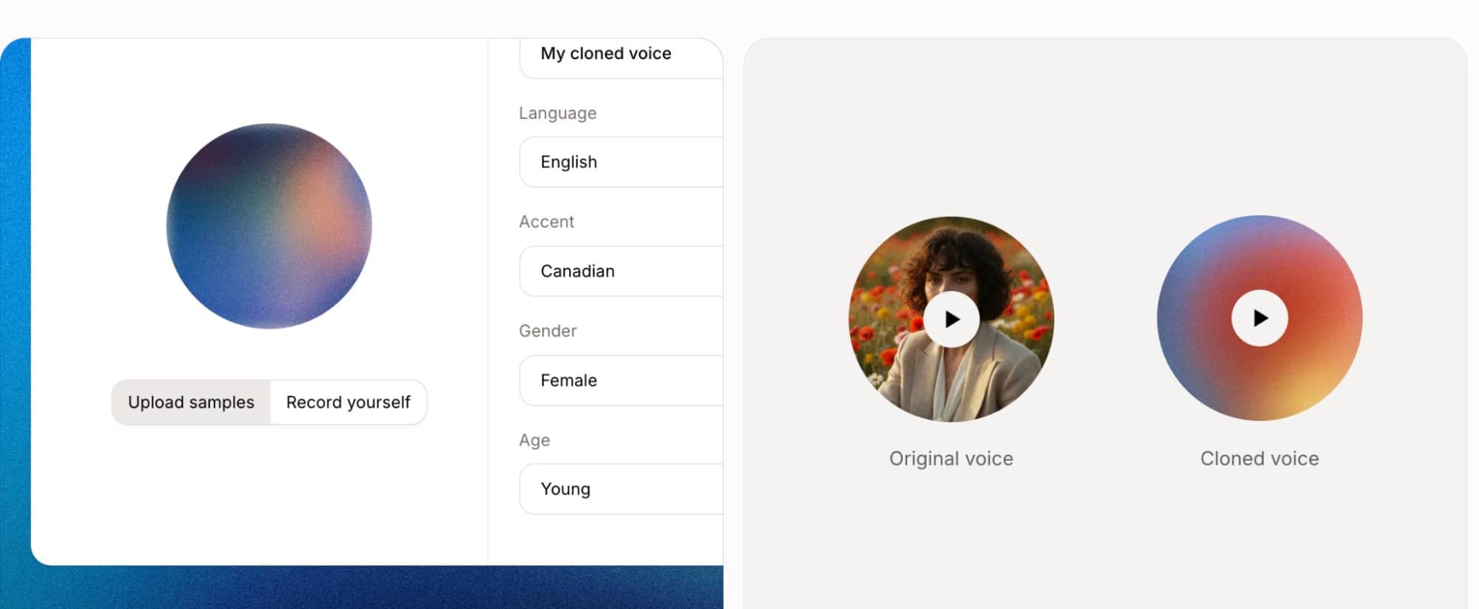This screenshot has height=609, width=1479.
Task: Click the Cloned voice caption
Action: pos(1259,459)
